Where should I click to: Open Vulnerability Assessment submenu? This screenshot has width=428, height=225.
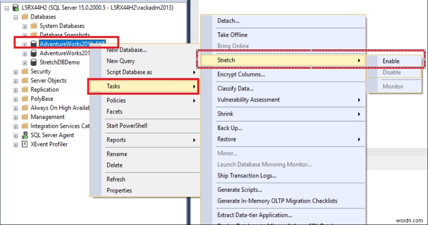(x=283, y=100)
